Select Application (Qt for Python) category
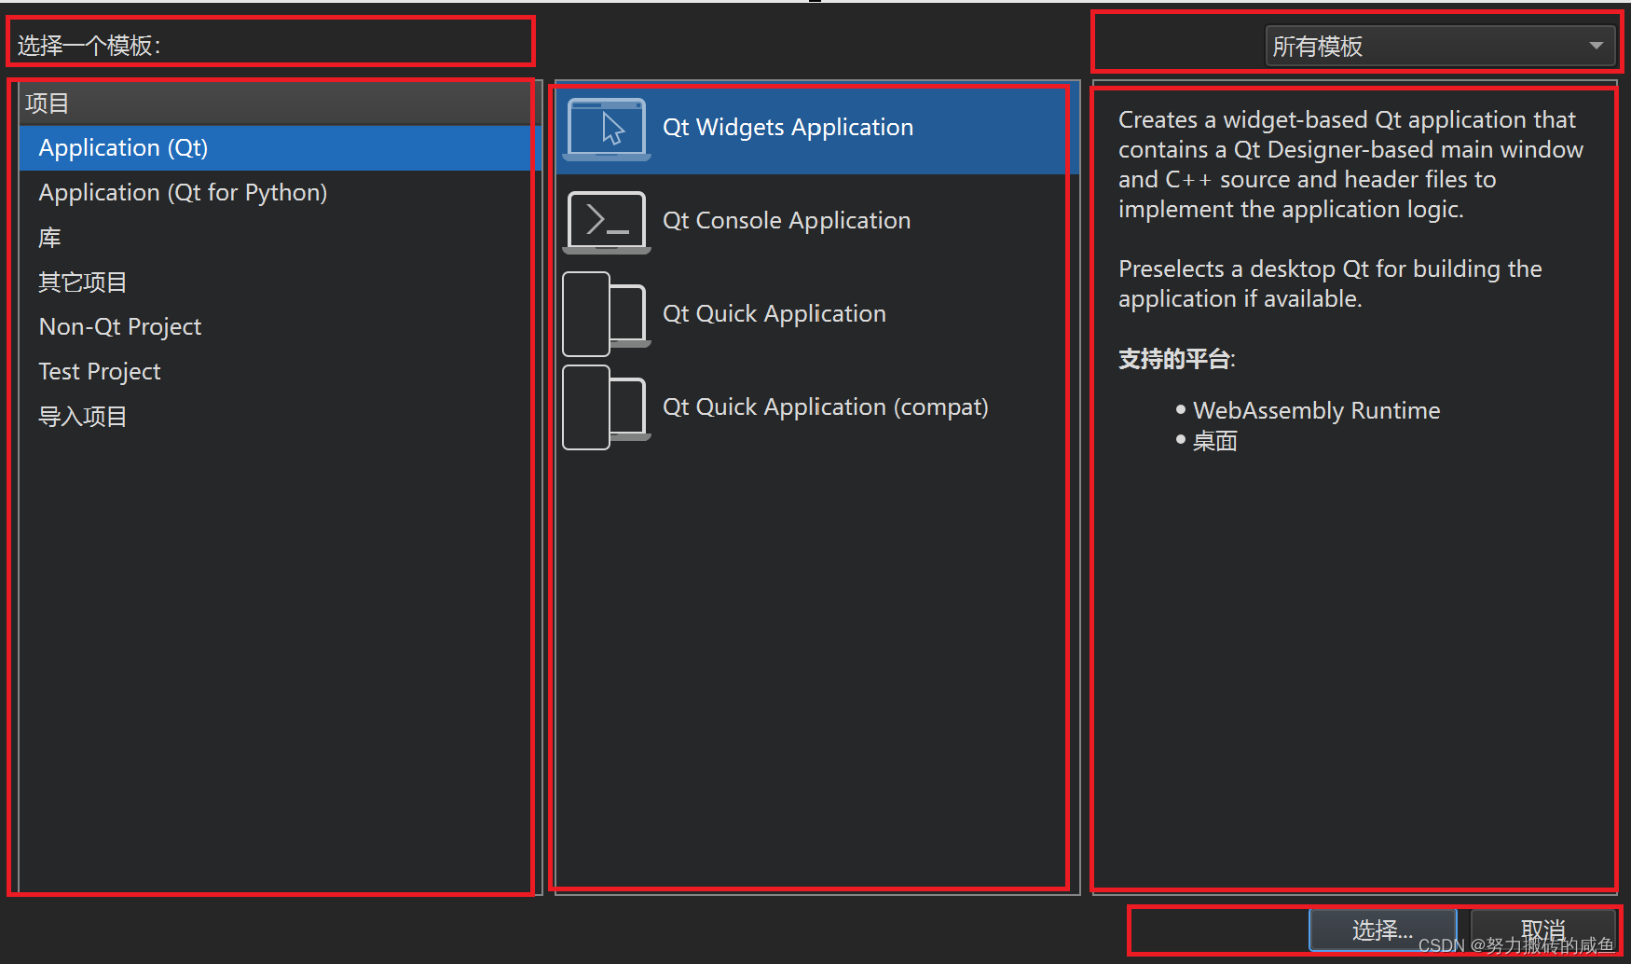This screenshot has width=1631, height=964. 280,193
